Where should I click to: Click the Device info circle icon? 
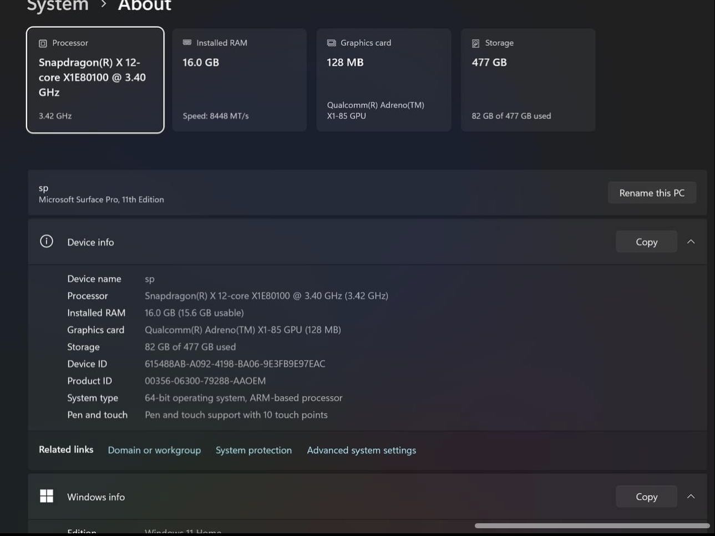point(47,241)
